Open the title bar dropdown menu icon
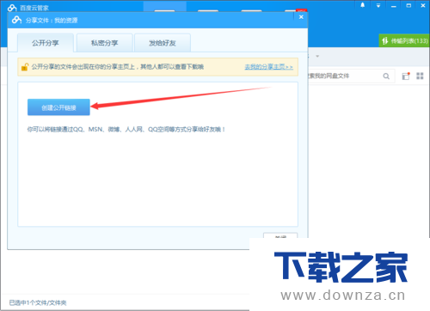 (x=378, y=5)
